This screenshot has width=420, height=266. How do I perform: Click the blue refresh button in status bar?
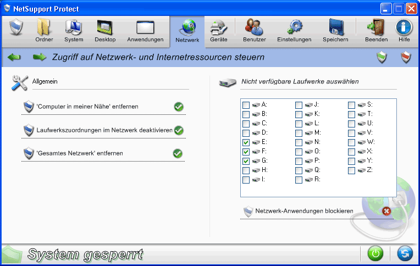coord(405,253)
